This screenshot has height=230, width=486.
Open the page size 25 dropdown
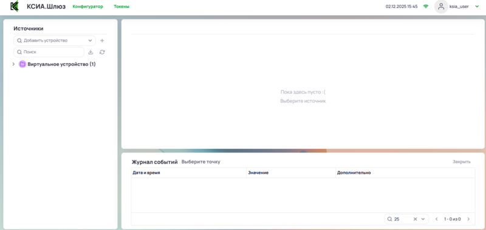pyautogui.click(x=423, y=219)
